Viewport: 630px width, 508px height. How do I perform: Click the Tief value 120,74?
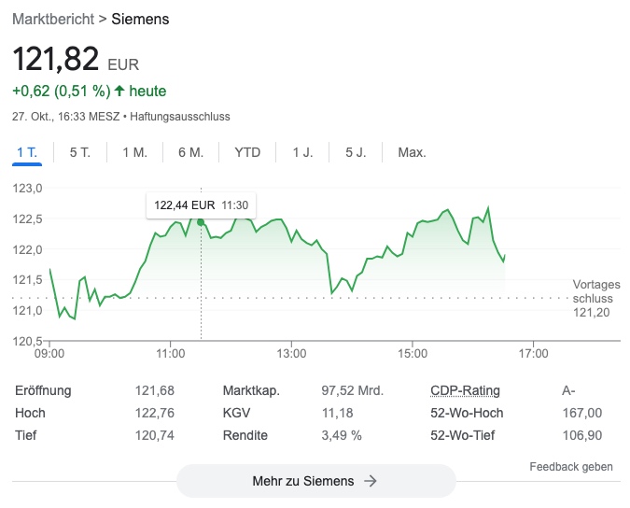pyautogui.click(x=155, y=435)
